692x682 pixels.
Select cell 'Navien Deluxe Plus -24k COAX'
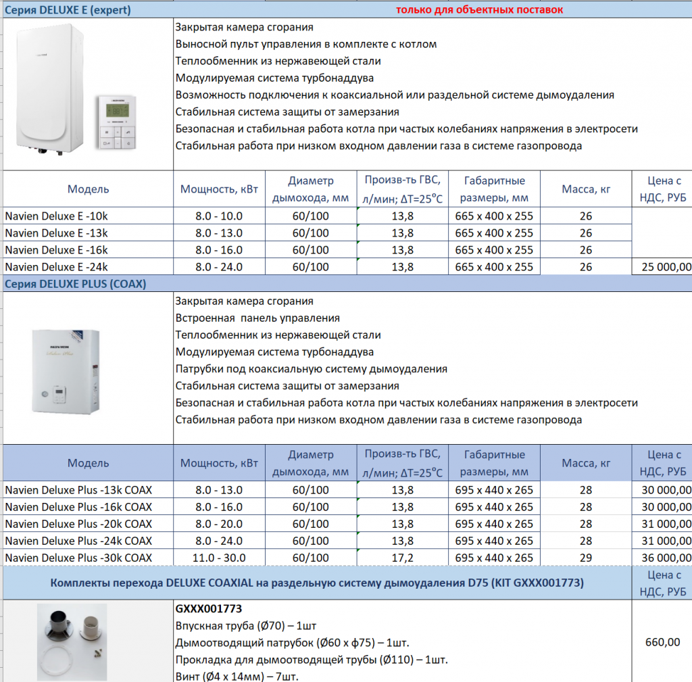tap(89, 541)
